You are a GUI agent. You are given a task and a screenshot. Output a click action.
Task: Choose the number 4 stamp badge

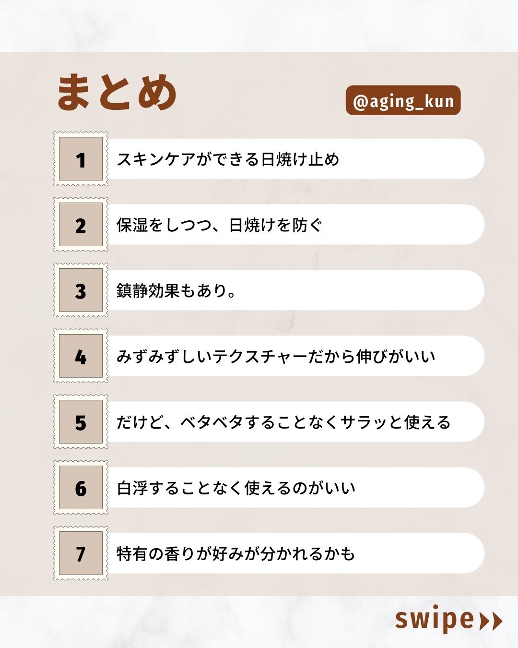(x=81, y=356)
